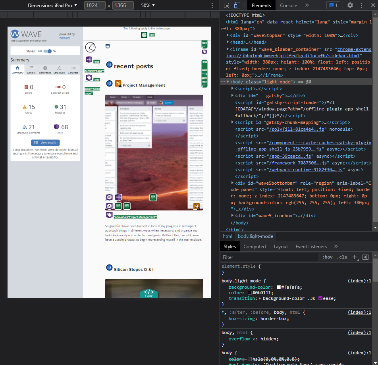This screenshot has width=378, height=365.
Task: Open the device toolbar more options menu
Action: point(212,5)
